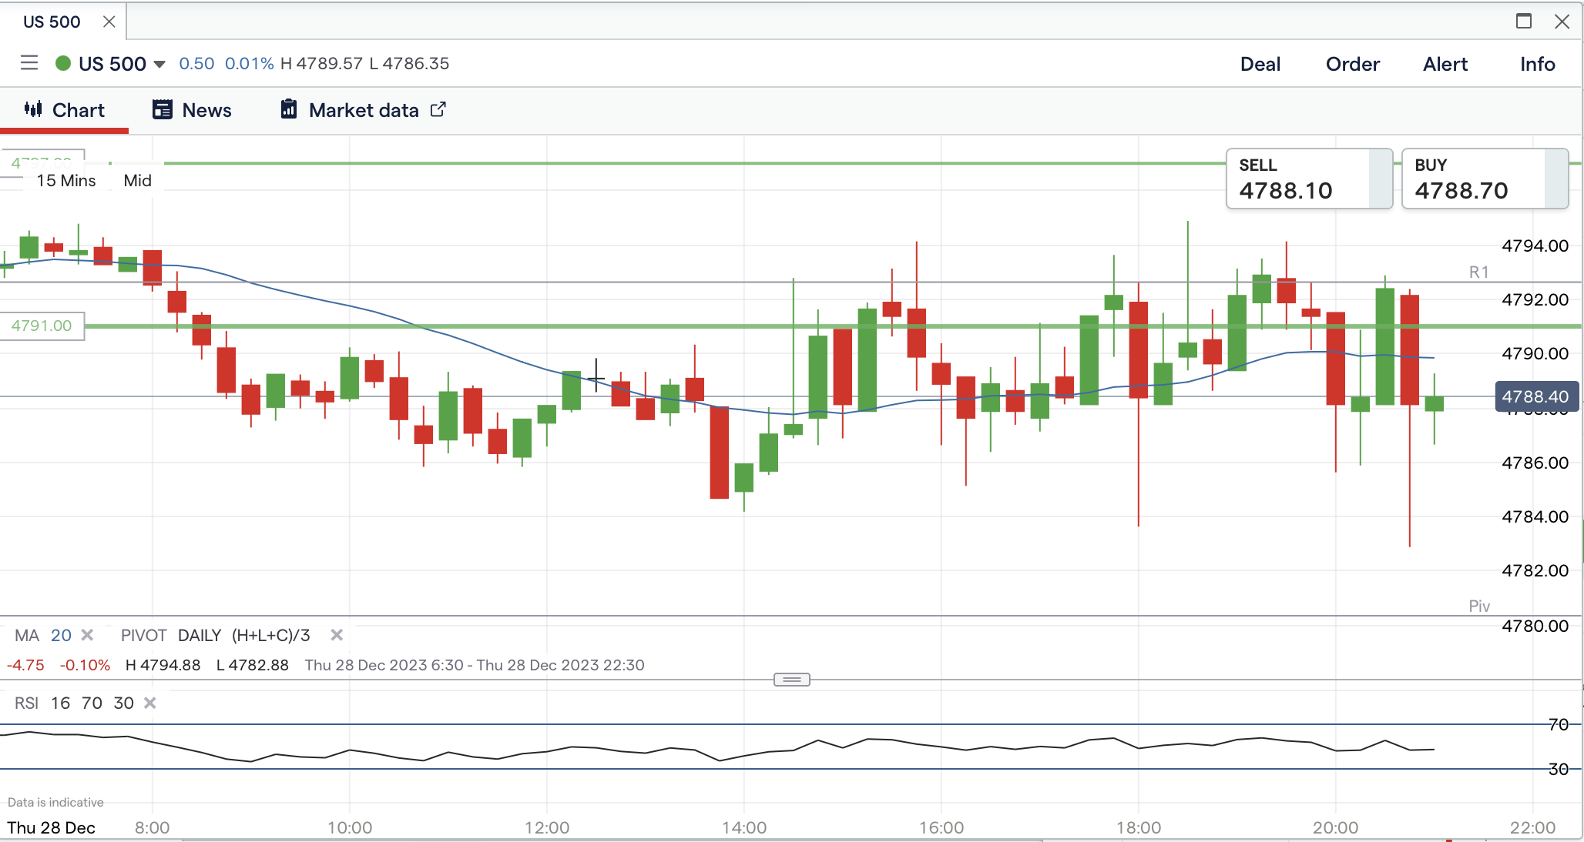Edit the MA 20 period value
Image resolution: width=1584 pixels, height=842 pixels.
[61, 636]
